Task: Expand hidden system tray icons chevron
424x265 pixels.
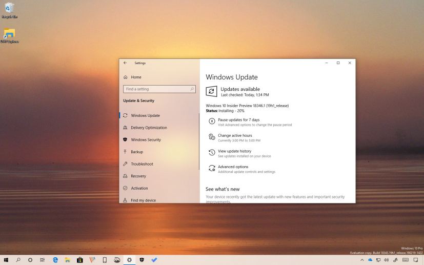Action: point(362,260)
